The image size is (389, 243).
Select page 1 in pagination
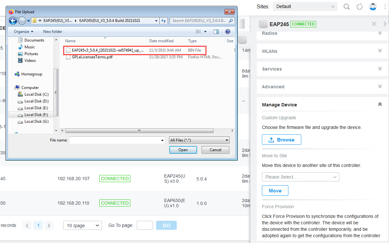click(x=38, y=225)
